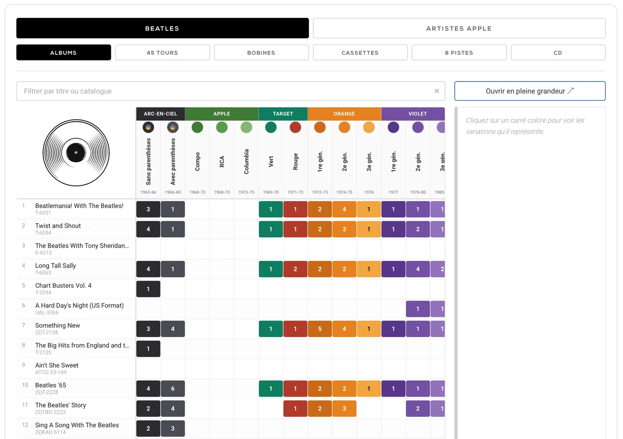Click 'Beatles '65' album title
Viewport: 623px width, 439px height.
click(x=50, y=385)
